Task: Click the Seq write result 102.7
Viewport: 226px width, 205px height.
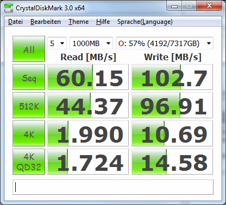Action: tap(172, 77)
